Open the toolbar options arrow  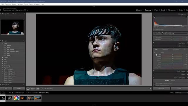(x=150, y=89)
